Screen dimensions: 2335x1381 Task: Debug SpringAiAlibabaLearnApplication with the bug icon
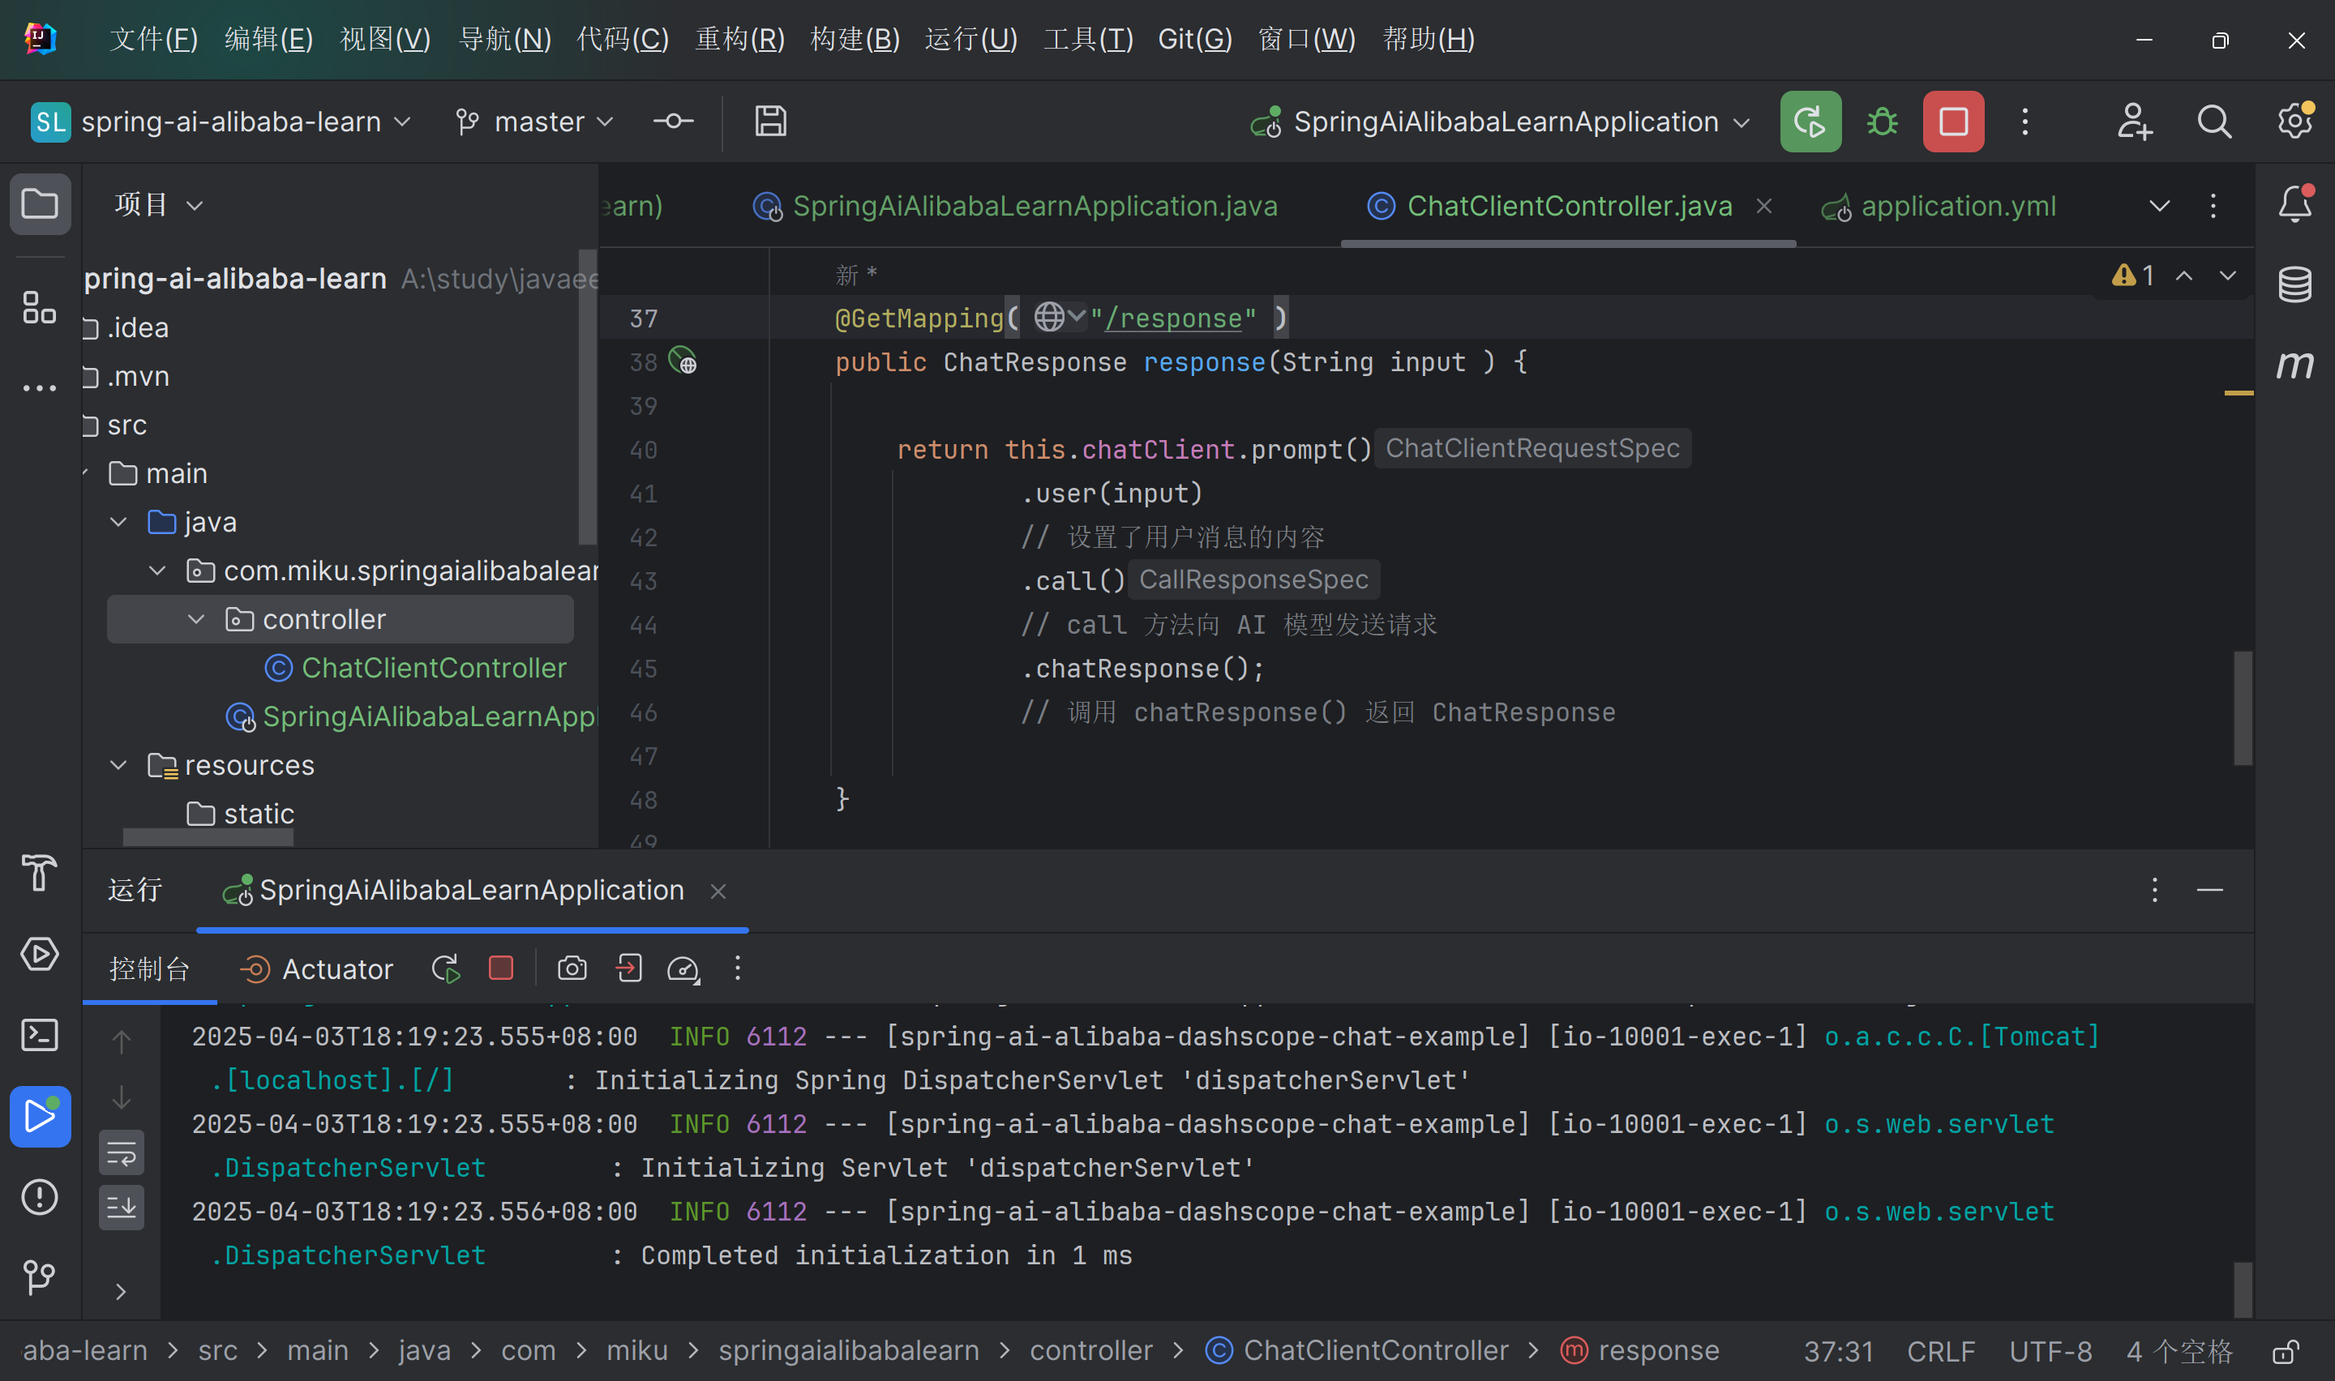pyautogui.click(x=1881, y=121)
